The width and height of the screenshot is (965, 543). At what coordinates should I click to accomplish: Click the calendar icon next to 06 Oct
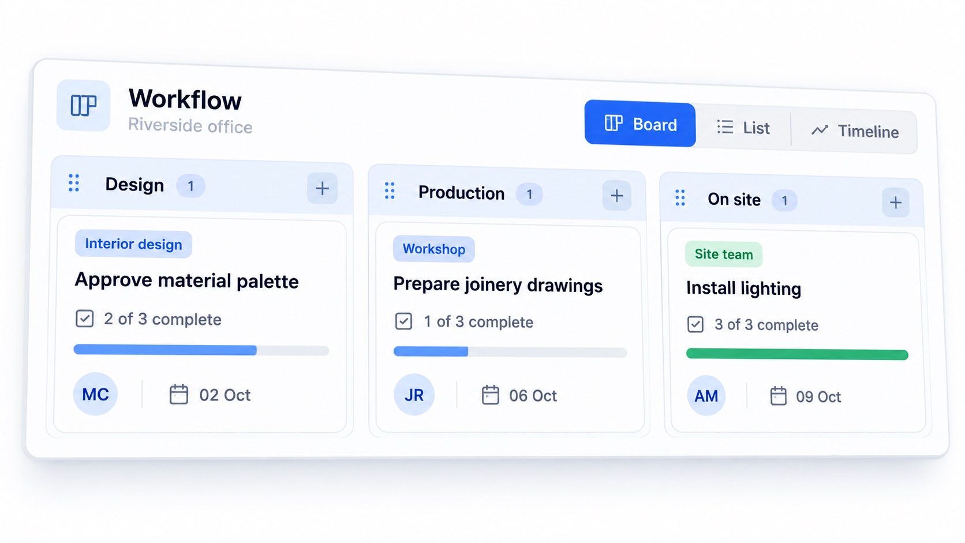pyautogui.click(x=491, y=395)
